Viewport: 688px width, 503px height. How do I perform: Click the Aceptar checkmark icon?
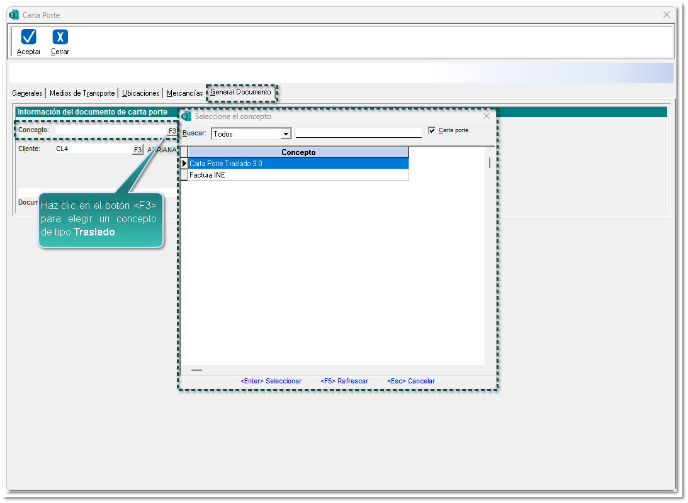(x=28, y=37)
